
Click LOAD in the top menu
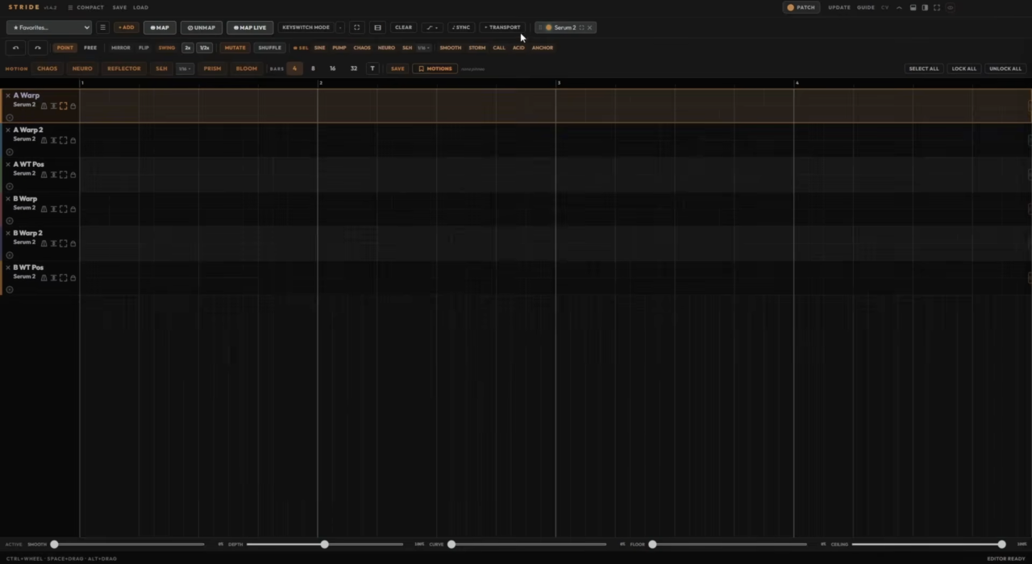point(140,7)
